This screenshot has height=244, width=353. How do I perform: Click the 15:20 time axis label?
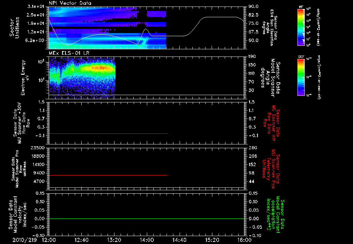(x=212, y=240)
